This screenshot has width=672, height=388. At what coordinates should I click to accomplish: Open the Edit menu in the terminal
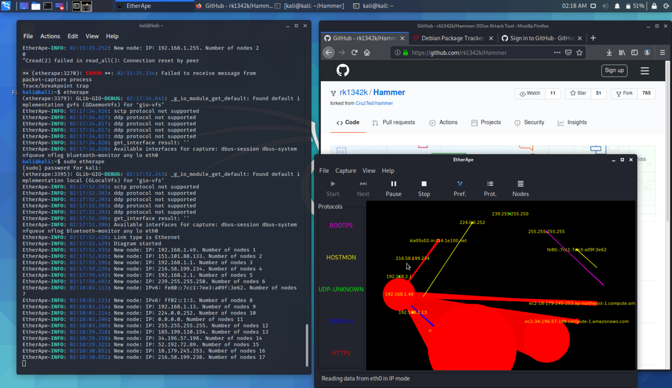73,36
